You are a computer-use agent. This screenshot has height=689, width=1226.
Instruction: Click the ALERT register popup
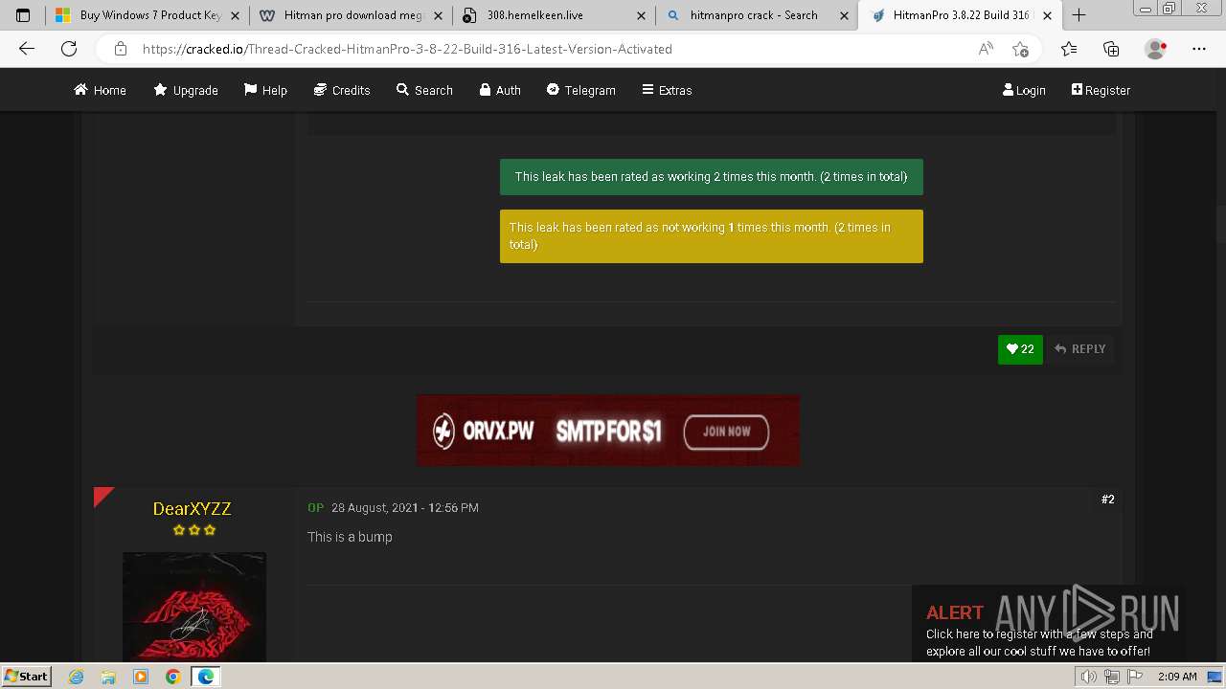tap(1048, 623)
